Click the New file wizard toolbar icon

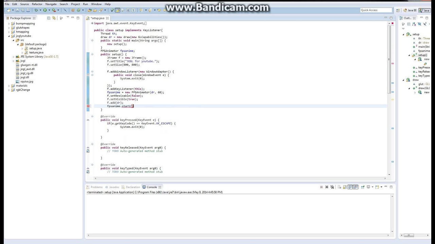pos(9,10)
